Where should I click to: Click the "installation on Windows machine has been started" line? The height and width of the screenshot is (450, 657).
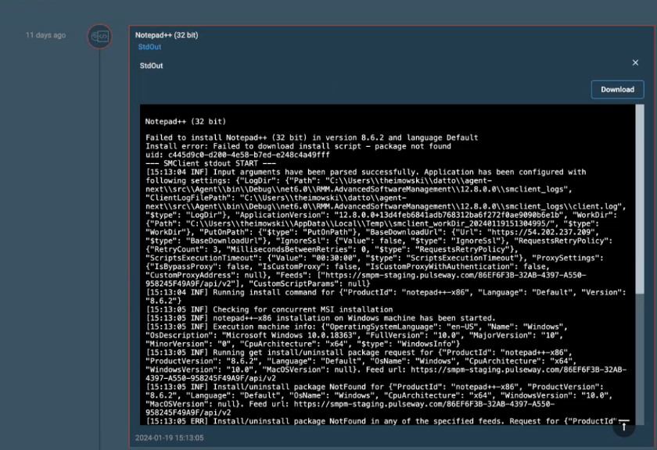coord(321,318)
